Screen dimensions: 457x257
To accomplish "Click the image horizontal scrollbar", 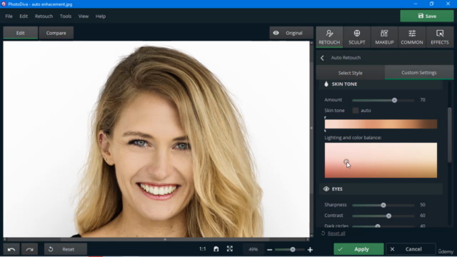I will (165, 240).
